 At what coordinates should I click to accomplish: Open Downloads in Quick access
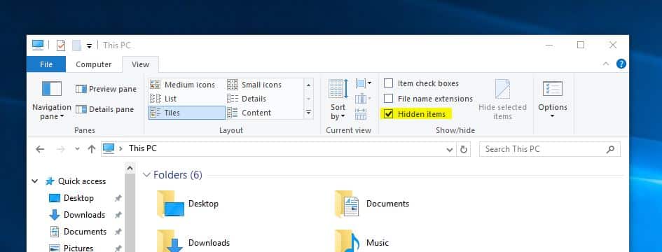[77, 215]
